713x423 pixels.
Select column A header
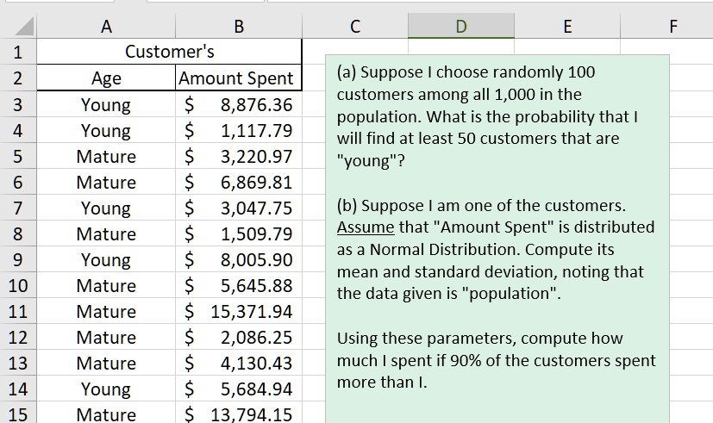(x=105, y=27)
